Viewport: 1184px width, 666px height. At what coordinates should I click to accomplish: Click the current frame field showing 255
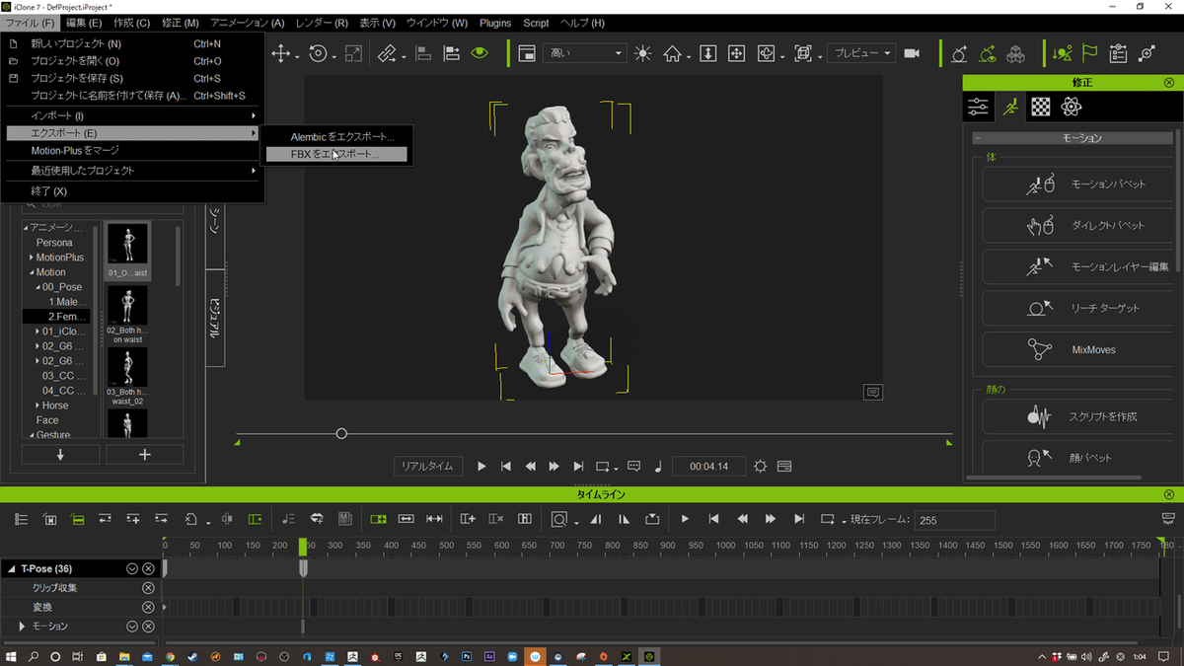click(954, 520)
